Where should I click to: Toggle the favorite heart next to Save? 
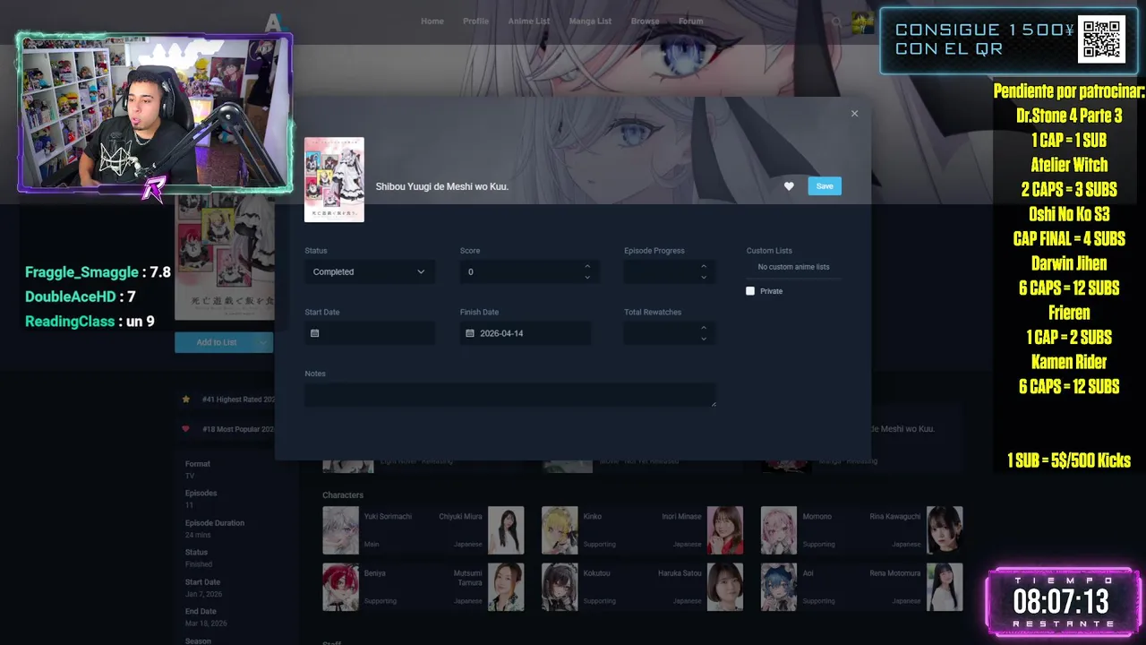click(x=789, y=186)
